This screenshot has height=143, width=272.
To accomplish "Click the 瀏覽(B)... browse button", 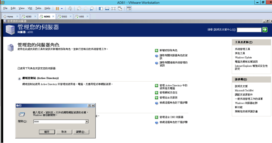I will (x=80, y=132).
